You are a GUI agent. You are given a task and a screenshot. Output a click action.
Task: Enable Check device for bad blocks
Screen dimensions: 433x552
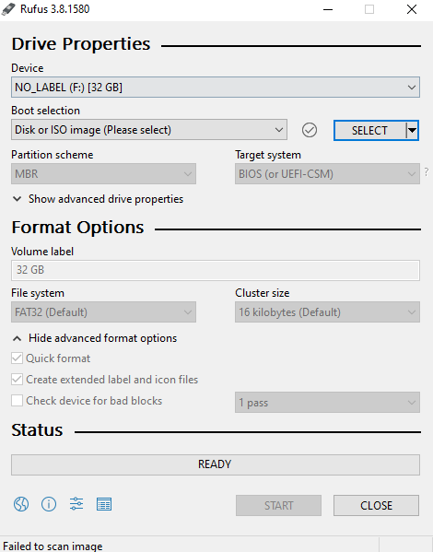[x=17, y=401]
